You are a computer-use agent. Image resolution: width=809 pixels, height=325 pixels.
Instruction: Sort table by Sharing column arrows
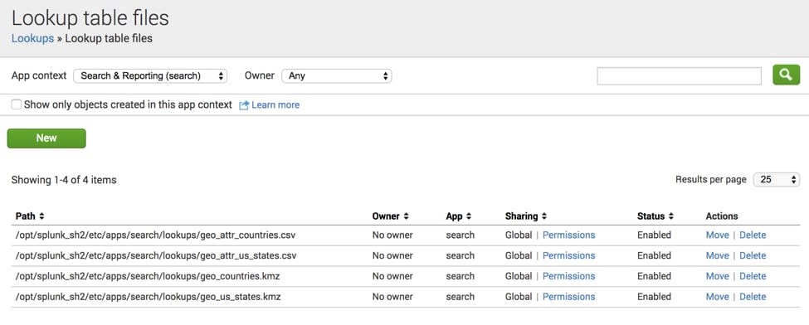pyautogui.click(x=544, y=216)
